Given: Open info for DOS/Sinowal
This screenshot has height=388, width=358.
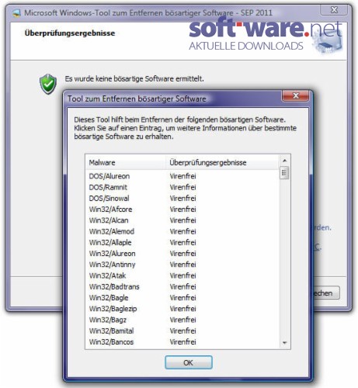Looking at the screenshot, I should [x=182, y=199].
